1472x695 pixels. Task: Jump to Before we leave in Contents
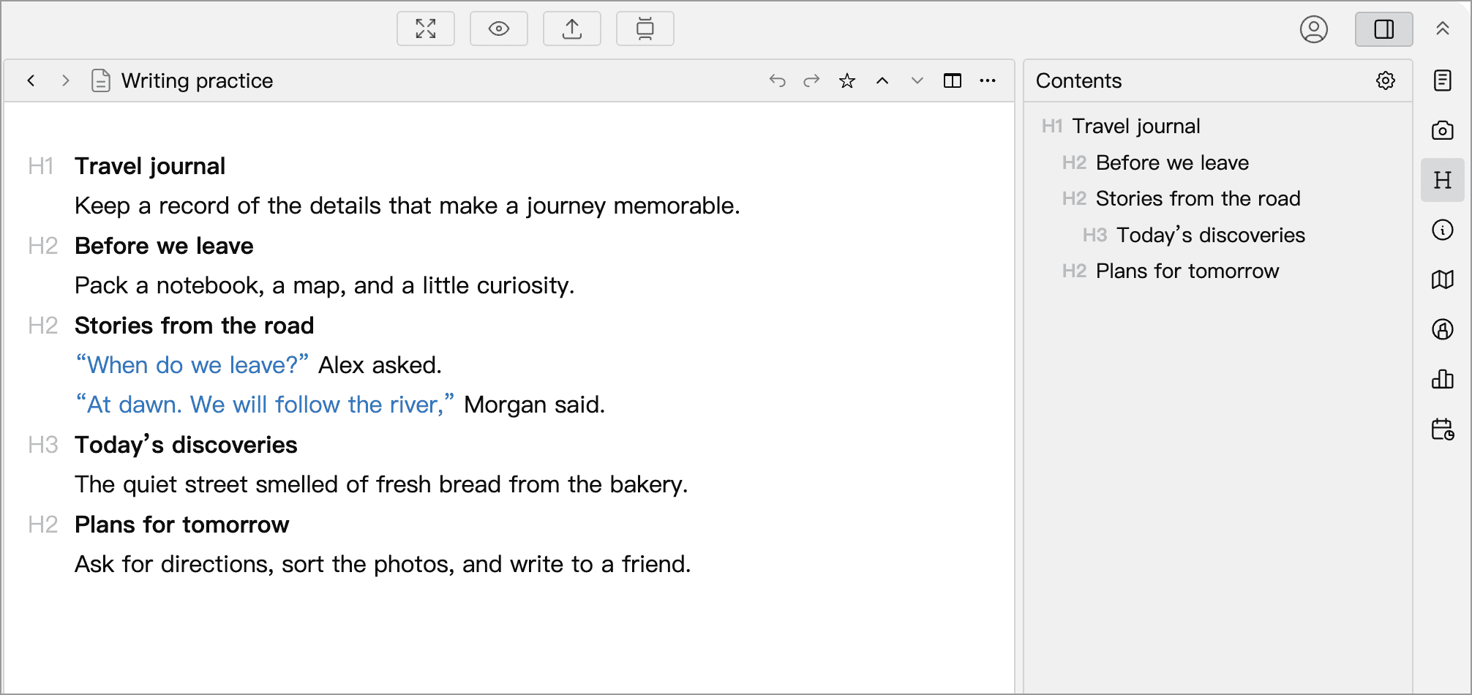[x=1172, y=162]
